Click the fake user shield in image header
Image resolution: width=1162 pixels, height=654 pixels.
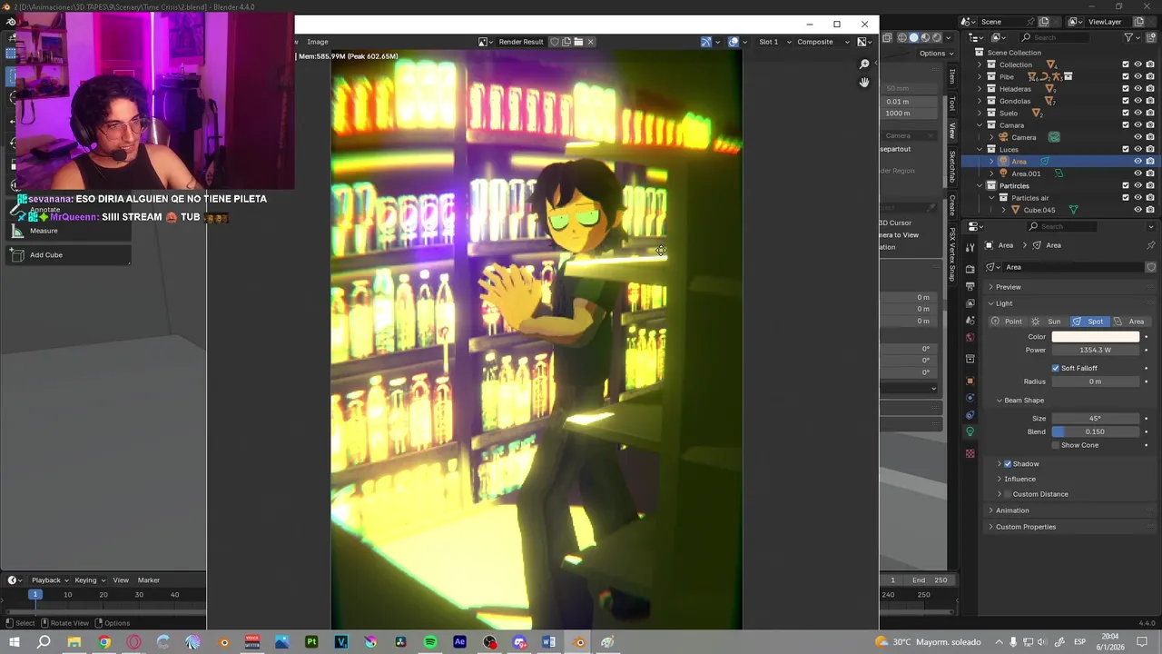(555, 42)
